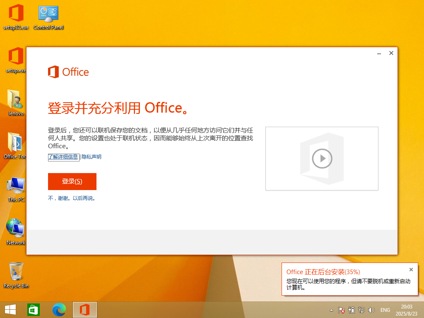Open the Windows Start button
The height and width of the screenshot is (318, 424).
pos(10,310)
